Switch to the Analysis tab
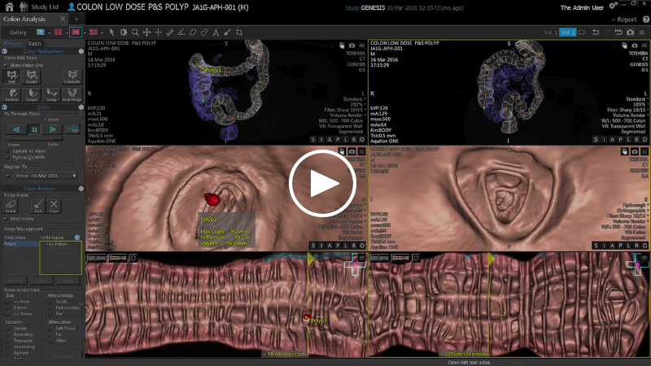 [12, 43]
